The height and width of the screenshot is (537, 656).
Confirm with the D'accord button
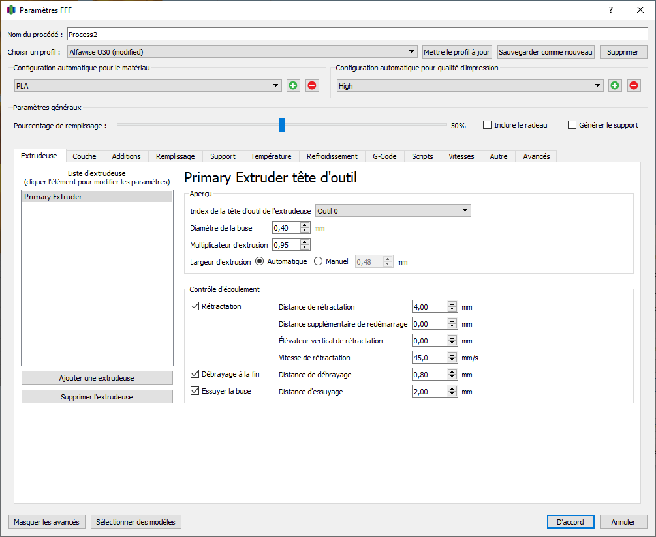[x=570, y=521]
